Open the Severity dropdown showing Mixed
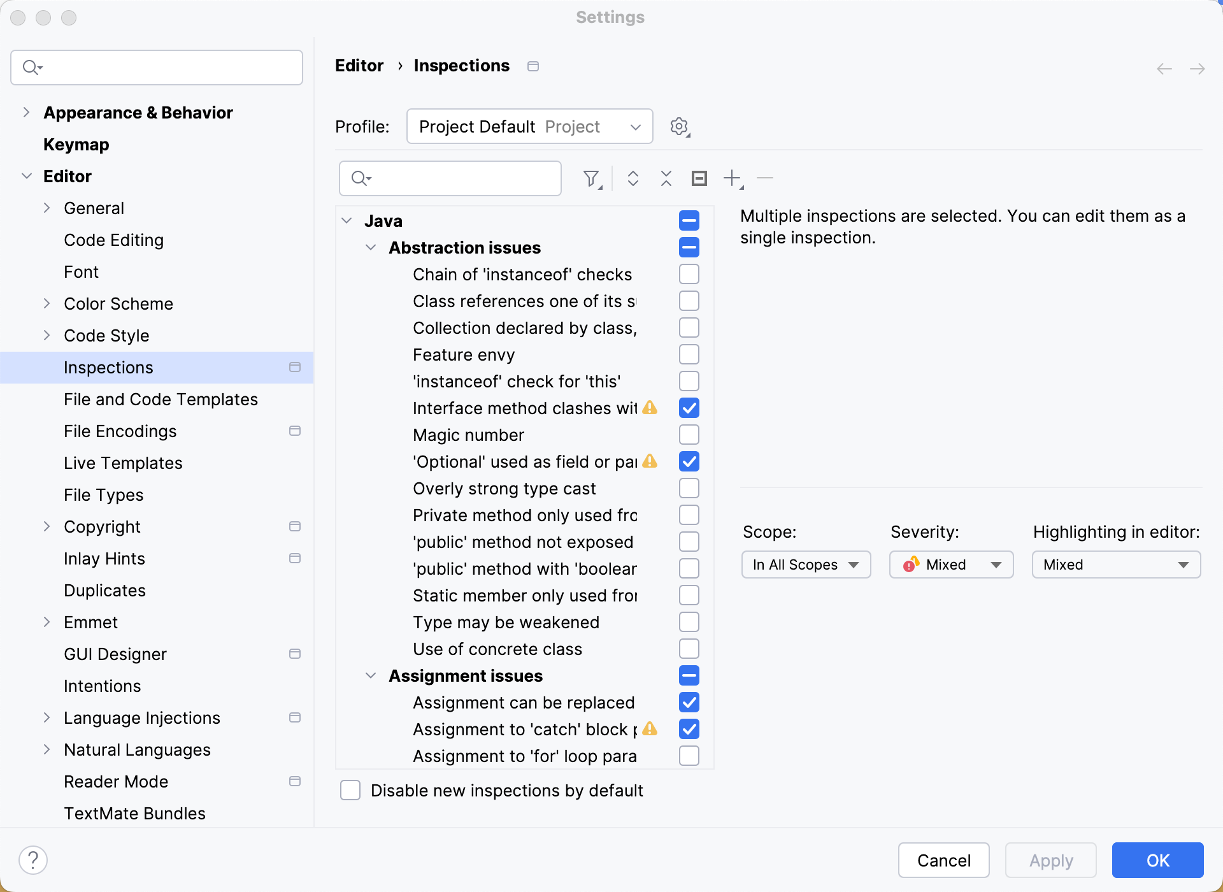Image resolution: width=1223 pixels, height=892 pixels. pos(950,565)
